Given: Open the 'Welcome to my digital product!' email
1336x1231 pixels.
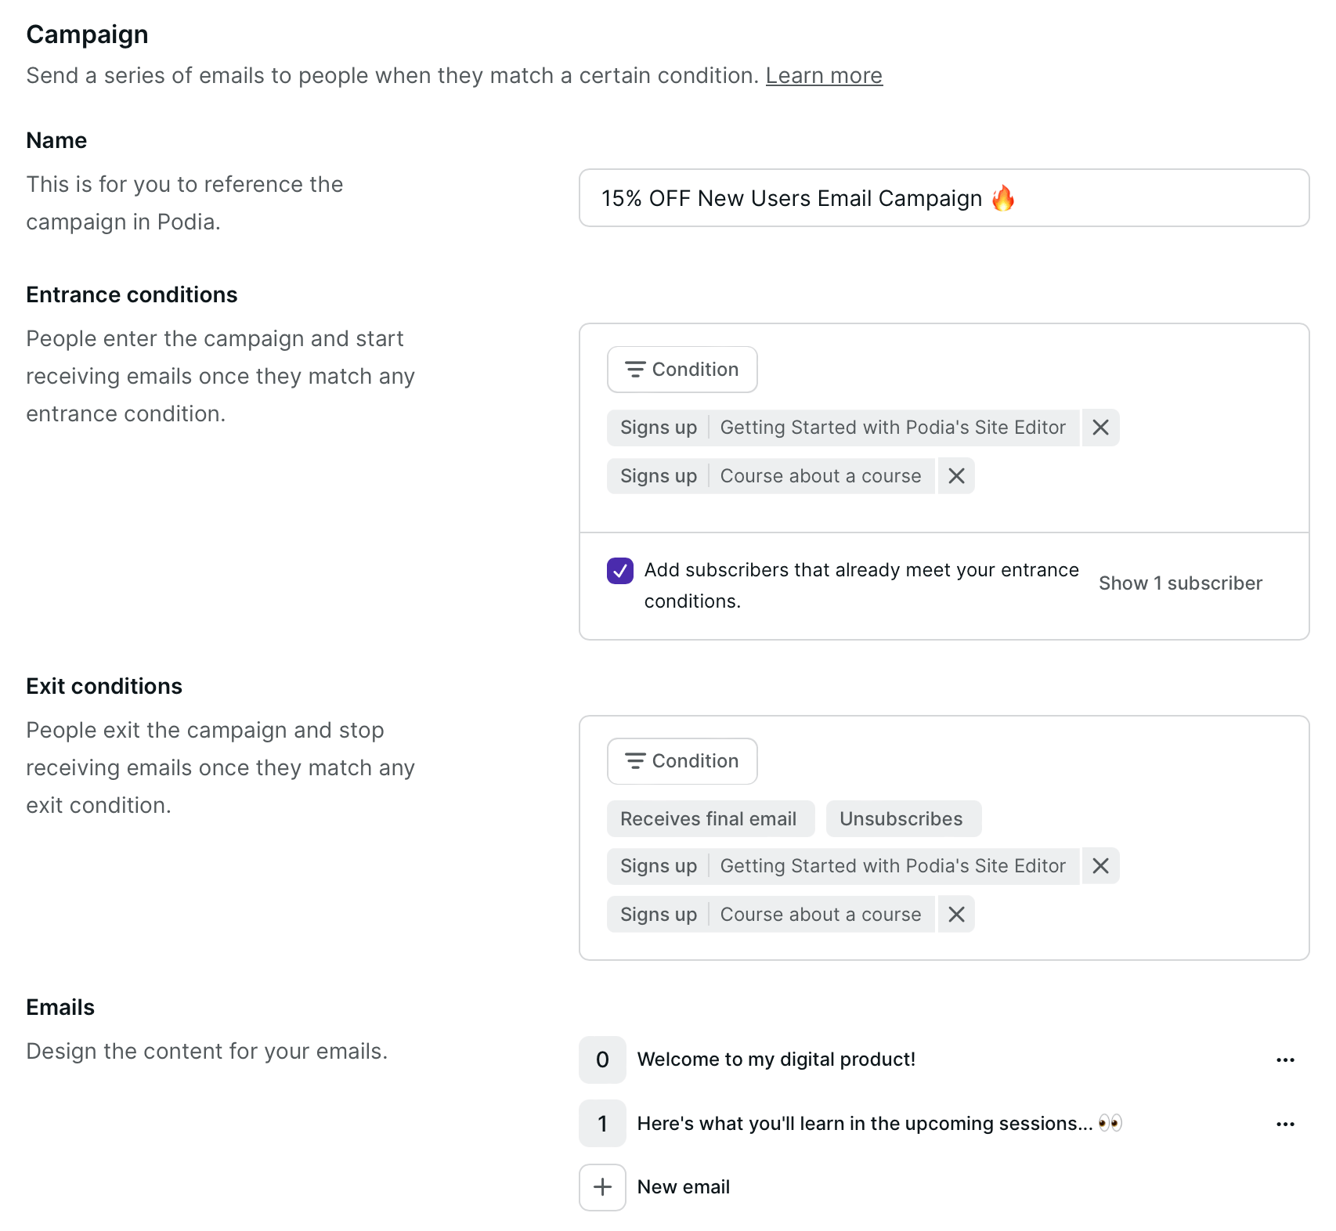Looking at the screenshot, I should 776,1060.
